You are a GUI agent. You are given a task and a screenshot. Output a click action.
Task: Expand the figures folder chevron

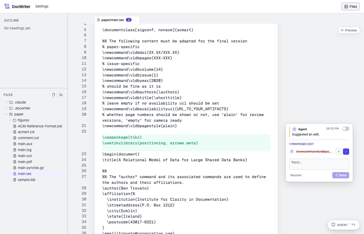pyautogui.click(x=10, y=120)
